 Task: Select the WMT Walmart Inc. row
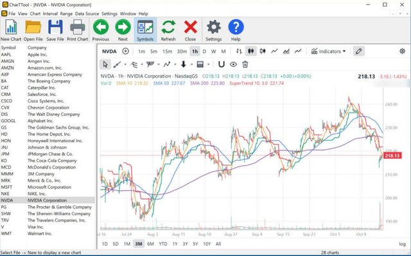pyautogui.click(x=48, y=234)
